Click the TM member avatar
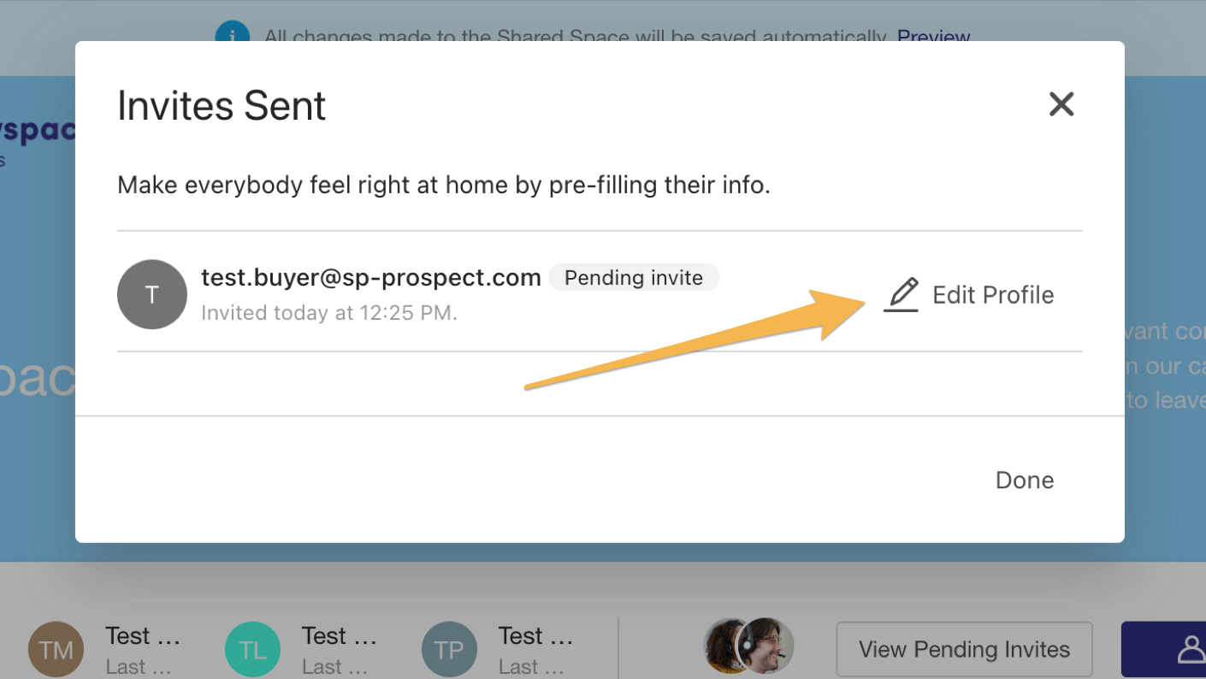Image resolution: width=1206 pixels, height=679 pixels. 56,650
